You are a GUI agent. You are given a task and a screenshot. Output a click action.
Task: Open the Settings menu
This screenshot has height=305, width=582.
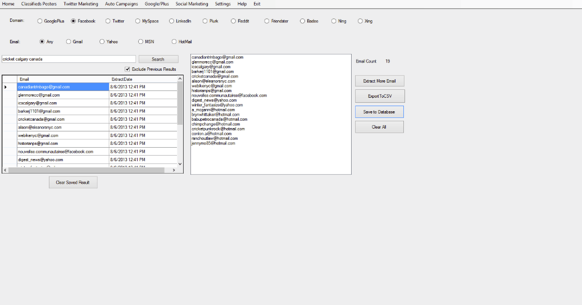tap(222, 4)
